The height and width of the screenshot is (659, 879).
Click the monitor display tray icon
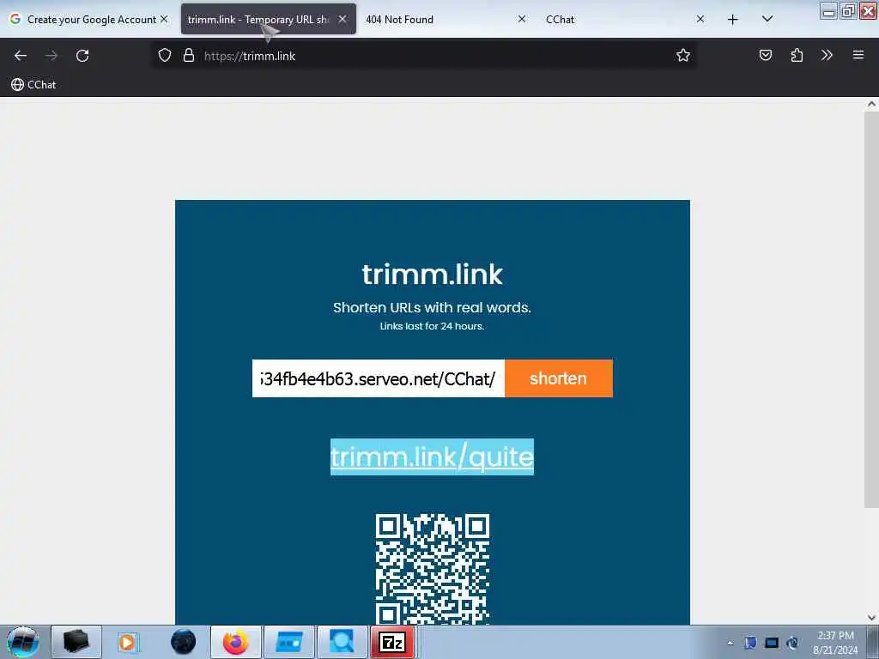(772, 643)
